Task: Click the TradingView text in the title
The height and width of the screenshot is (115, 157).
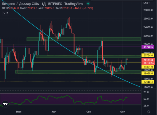Action: click(x=74, y=4)
